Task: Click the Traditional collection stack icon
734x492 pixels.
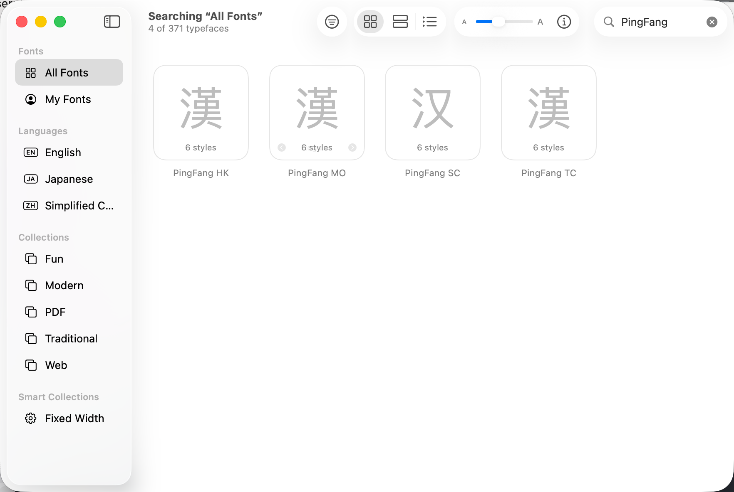Action: point(31,338)
